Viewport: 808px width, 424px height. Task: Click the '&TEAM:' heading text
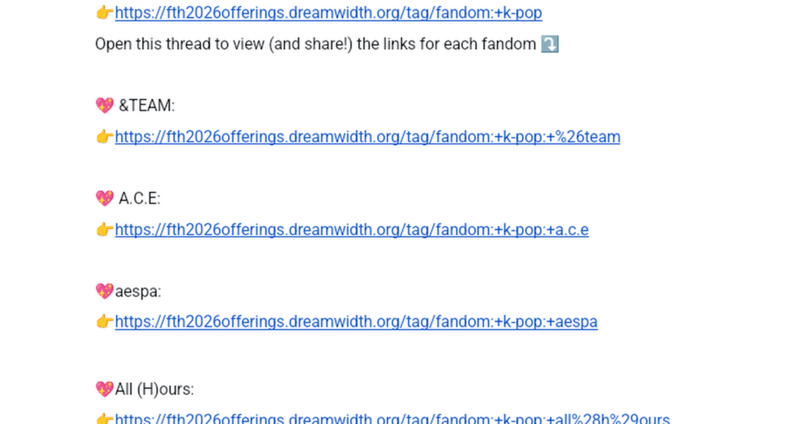point(147,105)
